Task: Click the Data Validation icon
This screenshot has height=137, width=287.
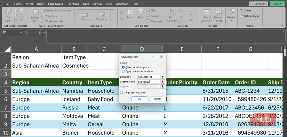Action: point(181,22)
